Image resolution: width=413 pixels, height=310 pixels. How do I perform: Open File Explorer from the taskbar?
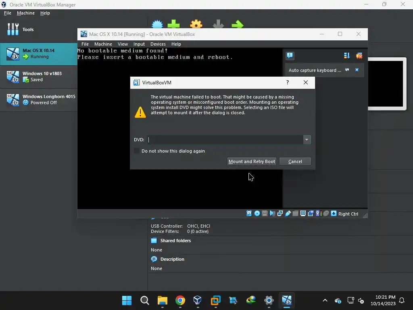coord(162,300)
